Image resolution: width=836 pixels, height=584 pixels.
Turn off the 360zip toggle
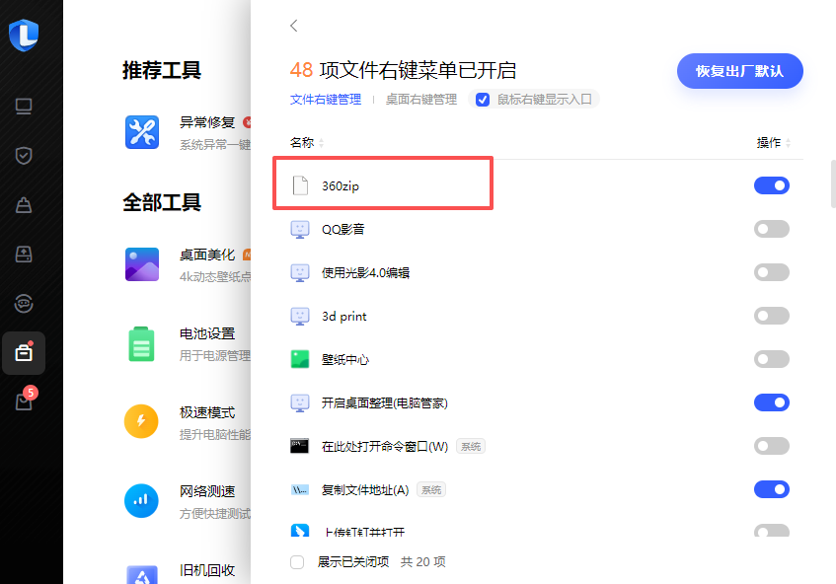pos(771,185)
